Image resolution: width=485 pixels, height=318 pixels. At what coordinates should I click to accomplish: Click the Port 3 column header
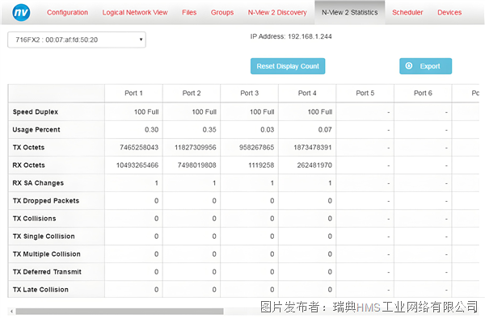(x=249, y=94)
